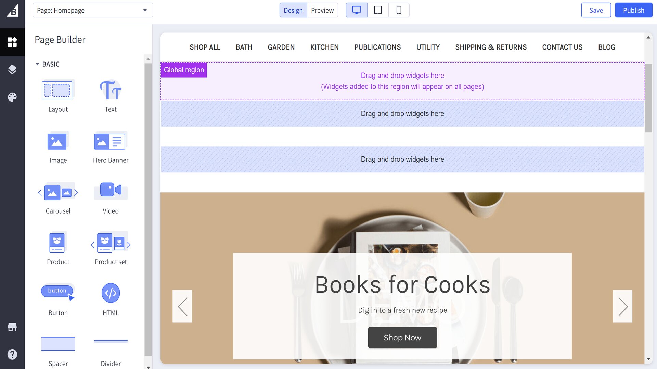
Task: Switch to mobile viewport
Action: coord(399,10)
